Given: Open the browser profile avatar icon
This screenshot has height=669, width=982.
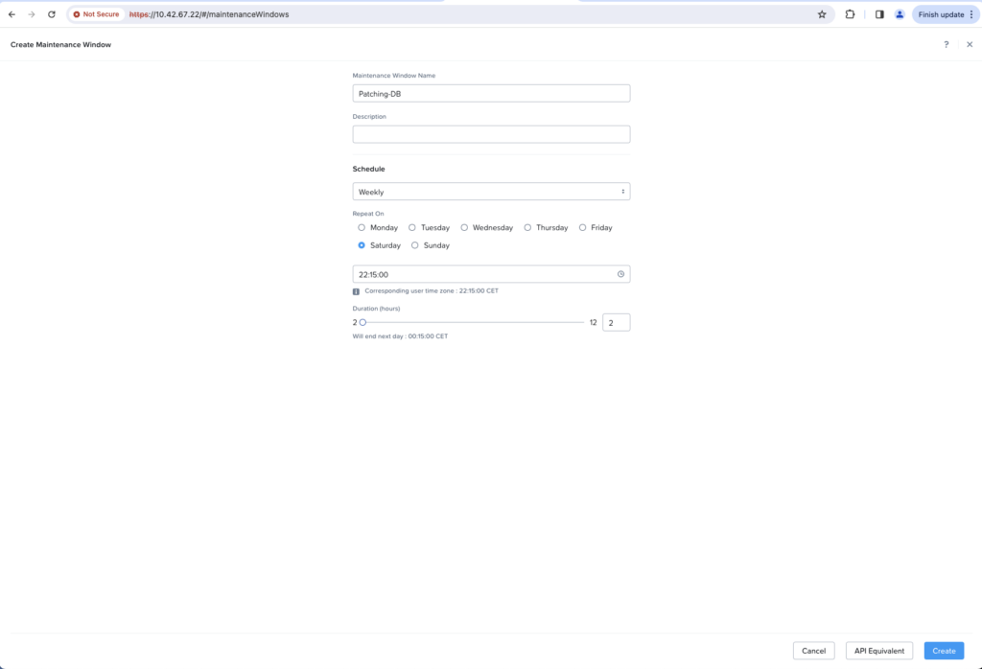Looking at the screenshot, I should pos(900,14).
